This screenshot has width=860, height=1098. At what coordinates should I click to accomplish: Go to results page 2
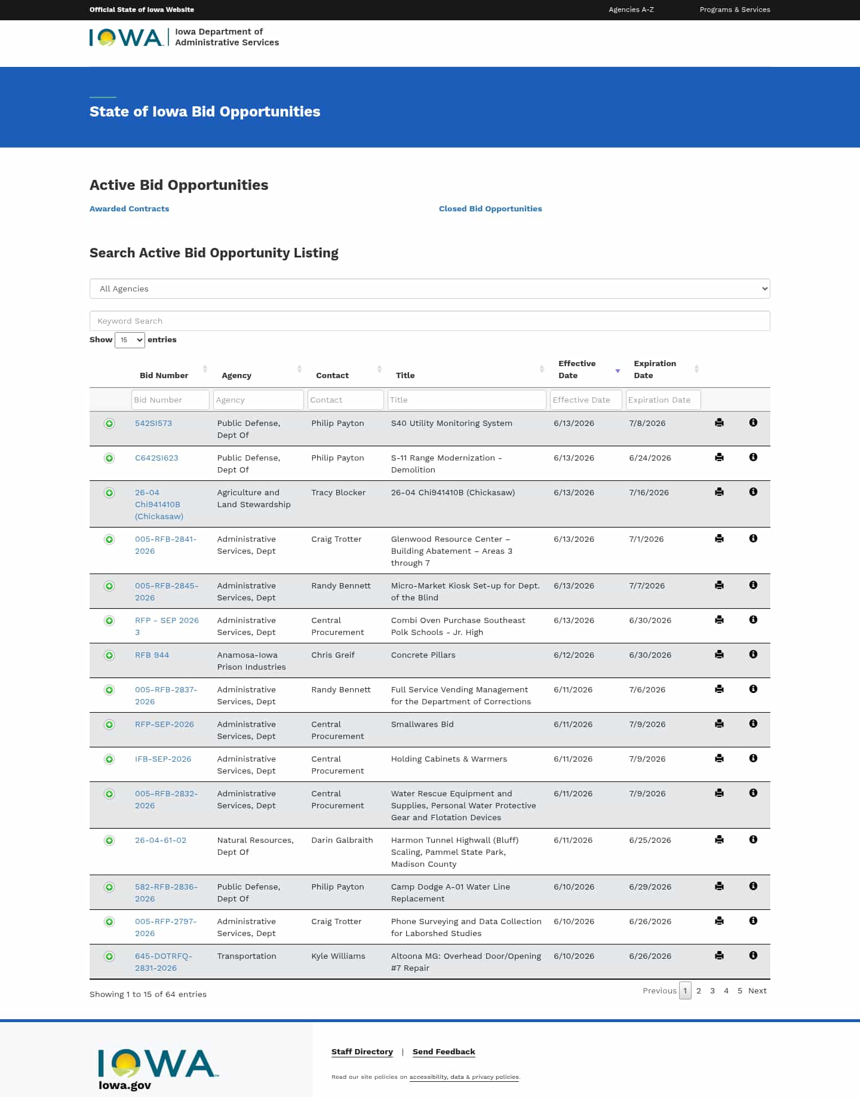pos(699,991)
